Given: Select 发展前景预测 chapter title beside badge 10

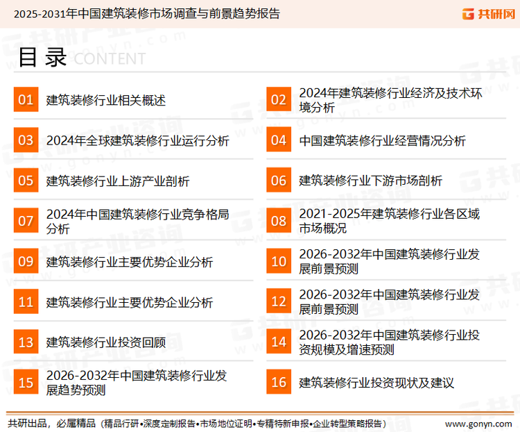Looking at the screenshot, I should pos(390,262).
